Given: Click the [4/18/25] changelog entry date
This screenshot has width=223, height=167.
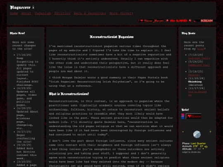Looking at the screenshot, I should (x=24, y=145).
